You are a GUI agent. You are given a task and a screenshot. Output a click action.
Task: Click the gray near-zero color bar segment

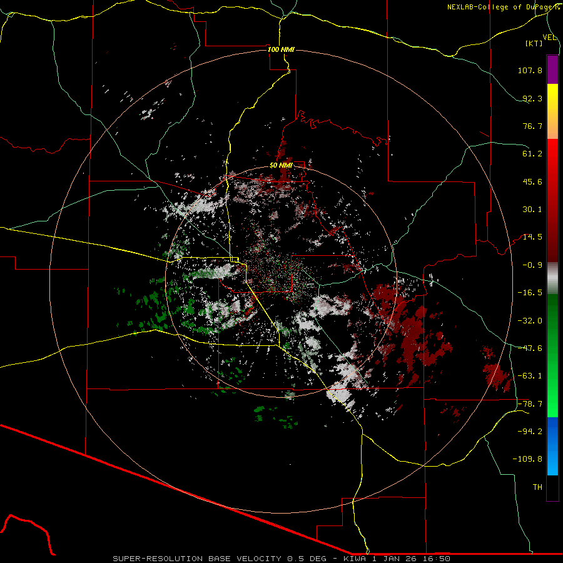[x=552, y=278]
